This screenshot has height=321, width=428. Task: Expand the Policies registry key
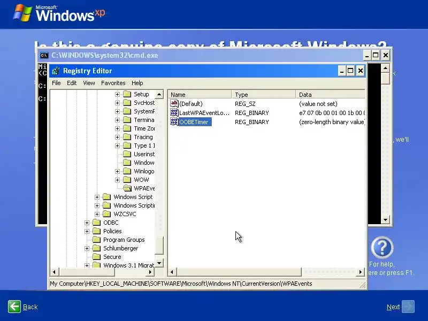(x=87, y=232)
